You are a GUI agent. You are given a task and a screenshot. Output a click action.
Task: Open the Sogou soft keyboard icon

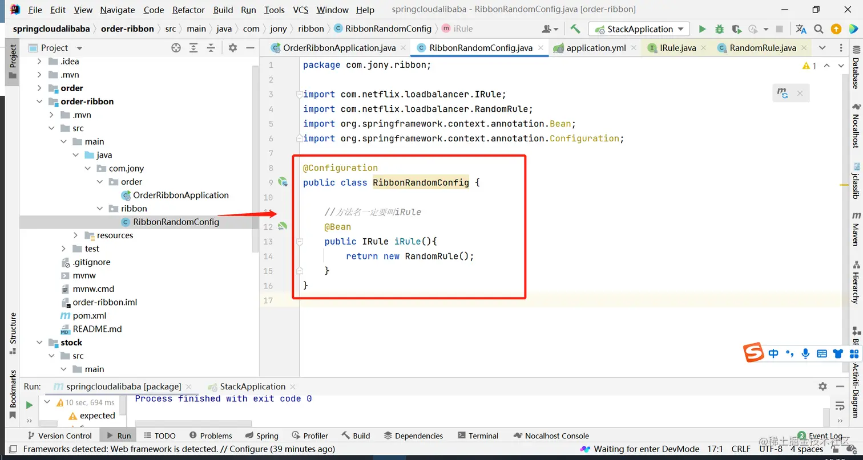click(821, 353)
